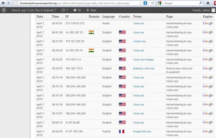The width and height of the screenshot is (216, 138).
Task: Click India flag for 08:36:09 row
Action: click(91, 50)
